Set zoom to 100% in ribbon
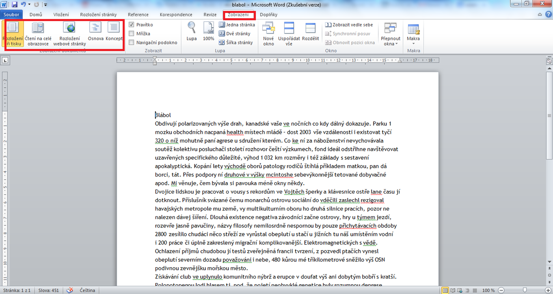The width and height of the screenshot is (553, 294). point(208,32)
